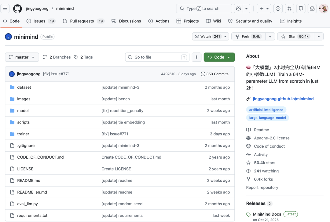Click the large-language-model topic tag
Viewport: 330px width, 222px height.
click(267, 118)
